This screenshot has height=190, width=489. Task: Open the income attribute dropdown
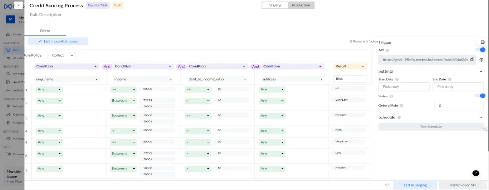pyautogui.click(x=143, y=79)
